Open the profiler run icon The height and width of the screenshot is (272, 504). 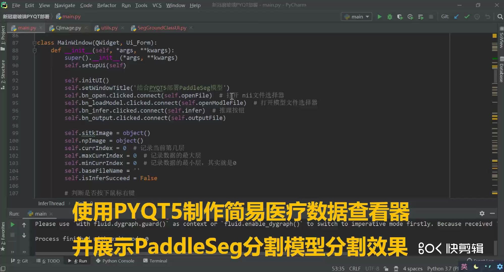(410, 17)
